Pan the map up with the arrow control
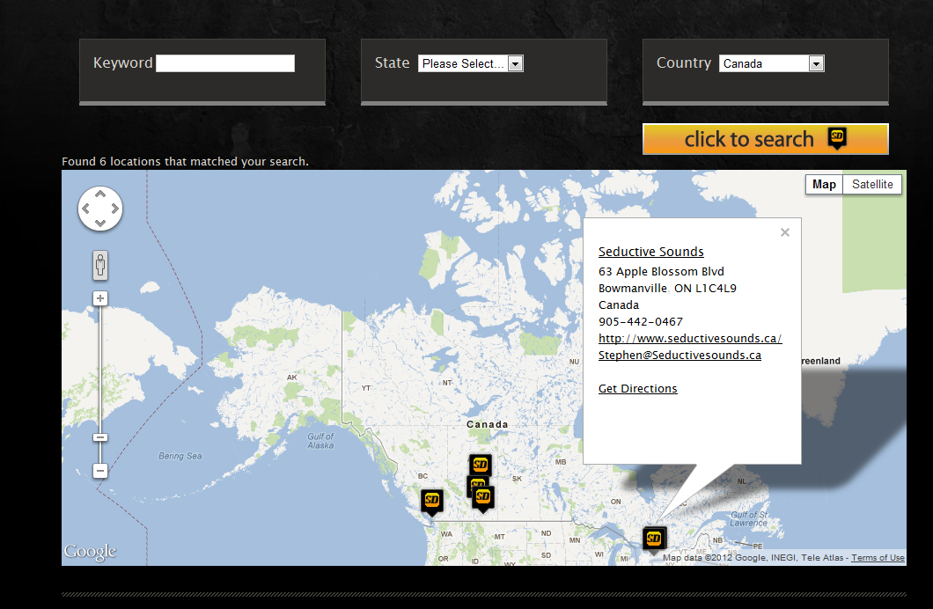This screenshot has height=609, width=933. [x=100, y=194]
